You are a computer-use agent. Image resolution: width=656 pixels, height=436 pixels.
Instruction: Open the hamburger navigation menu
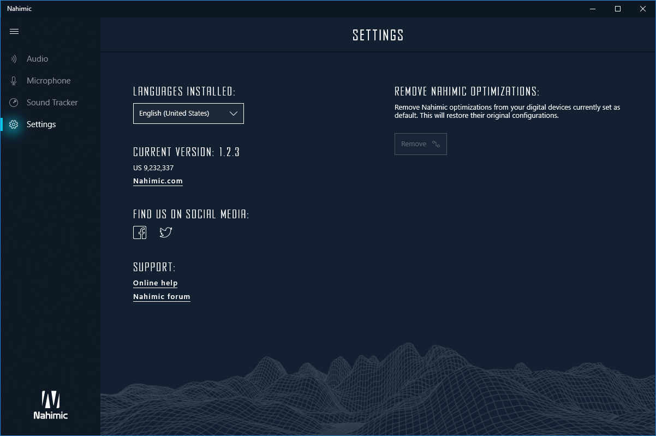coord(14,32)
